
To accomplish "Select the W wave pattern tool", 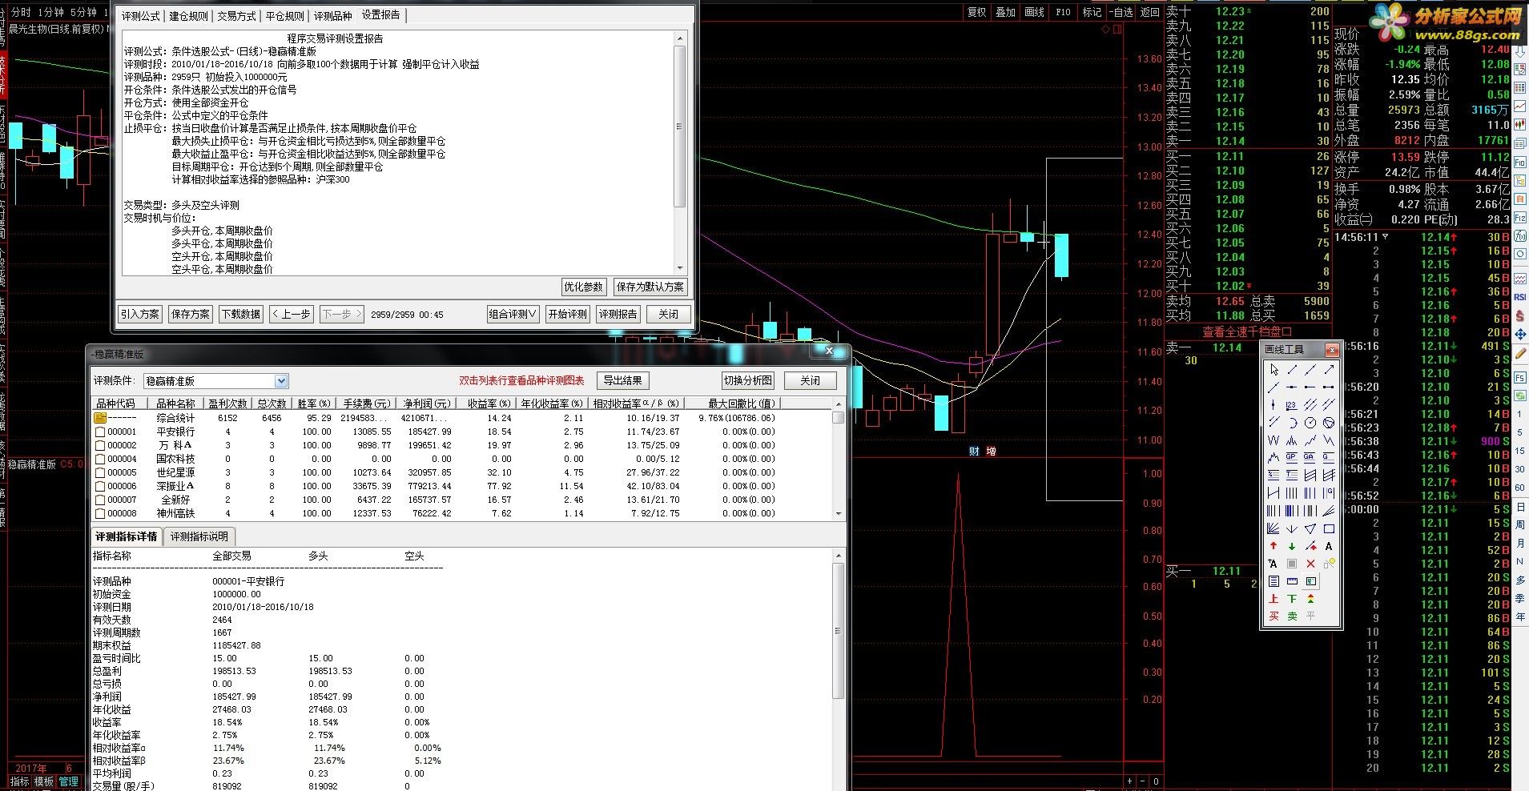I will point(1274,440).
